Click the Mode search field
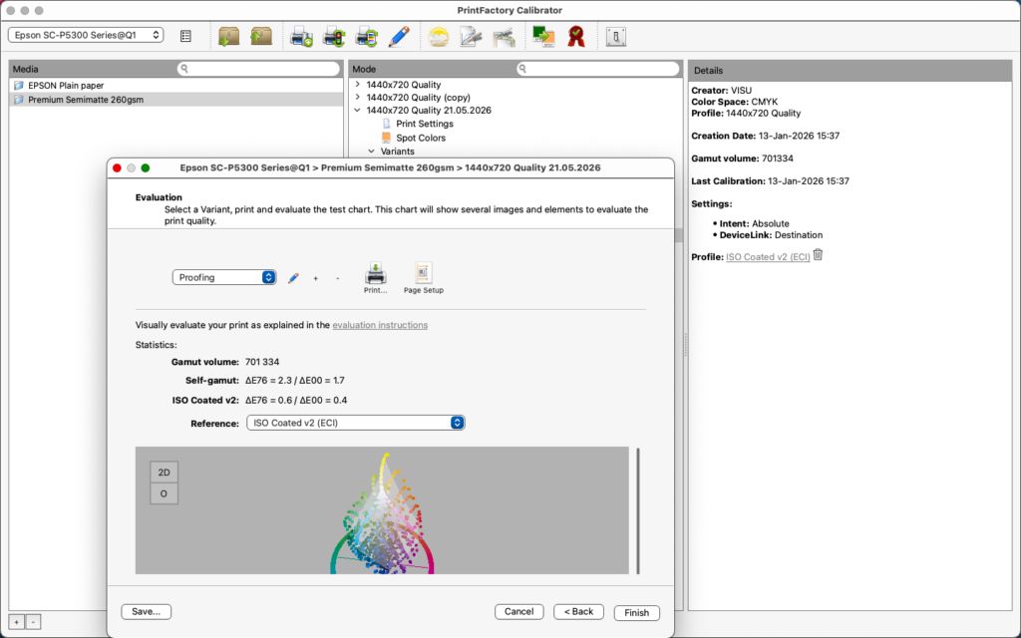The height and width of the screenshot is (638, 1021). (x=598, y=69)
